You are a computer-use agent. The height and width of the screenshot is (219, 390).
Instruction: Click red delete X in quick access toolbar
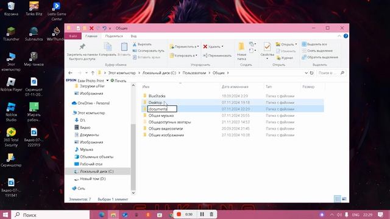91,29
